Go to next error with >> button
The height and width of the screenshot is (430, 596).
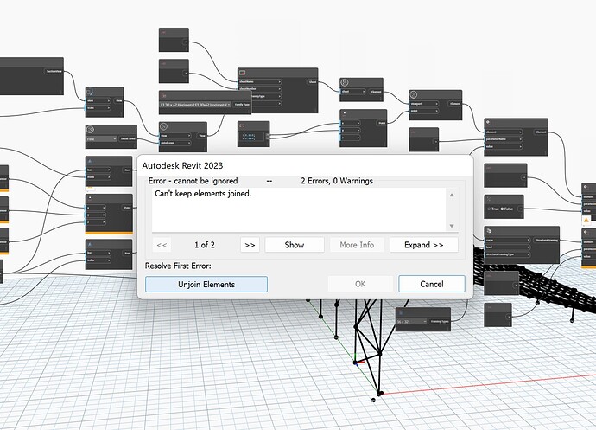(x=250, y=245)
